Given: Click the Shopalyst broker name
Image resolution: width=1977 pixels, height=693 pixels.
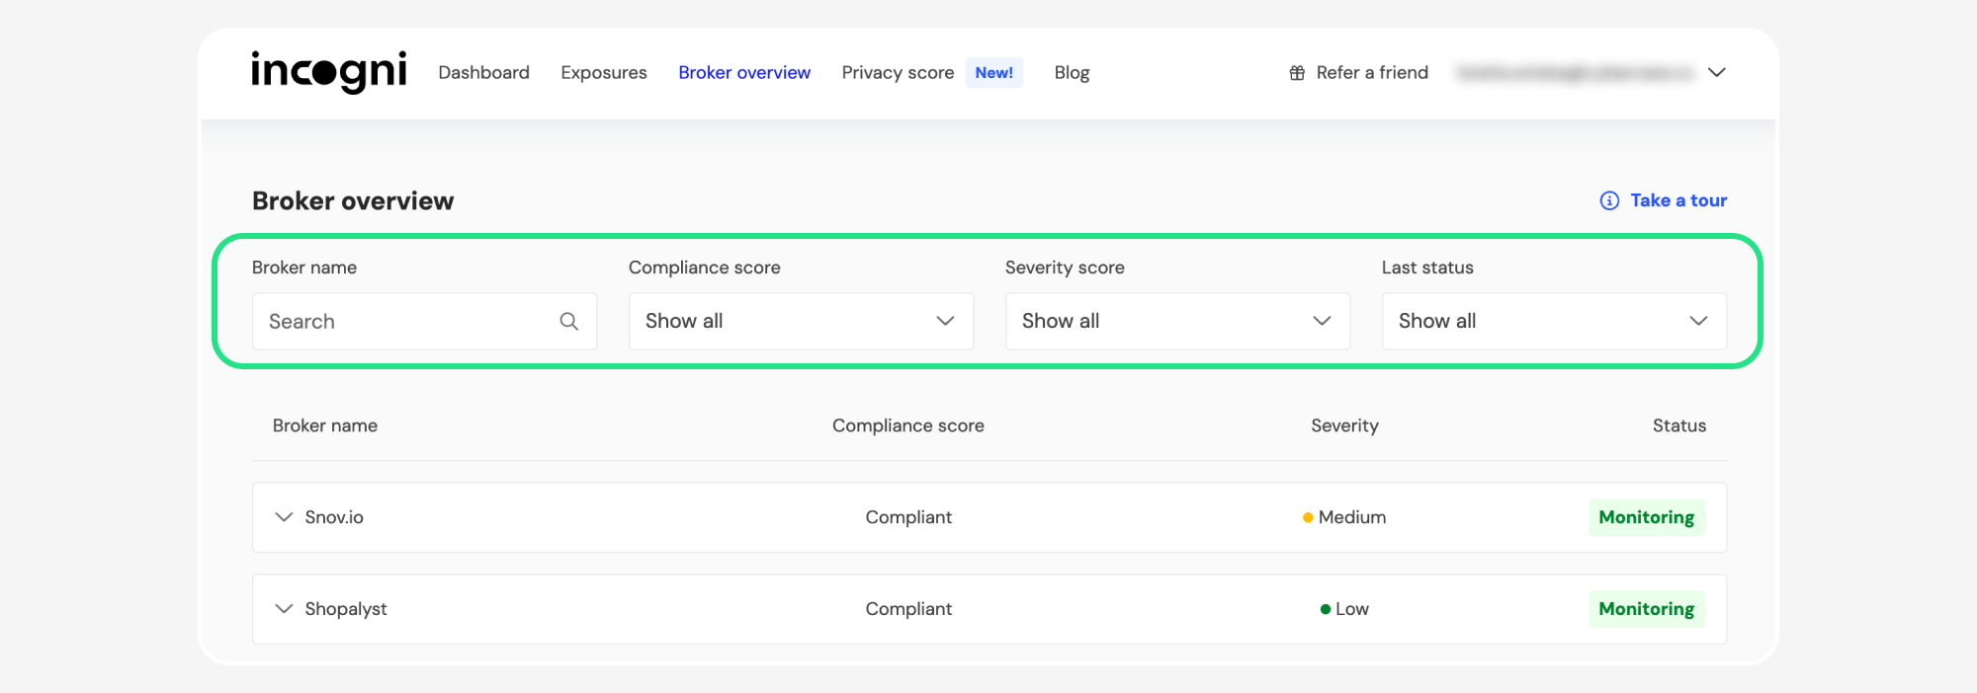Looking at the screenshot, I should [346, 609].
